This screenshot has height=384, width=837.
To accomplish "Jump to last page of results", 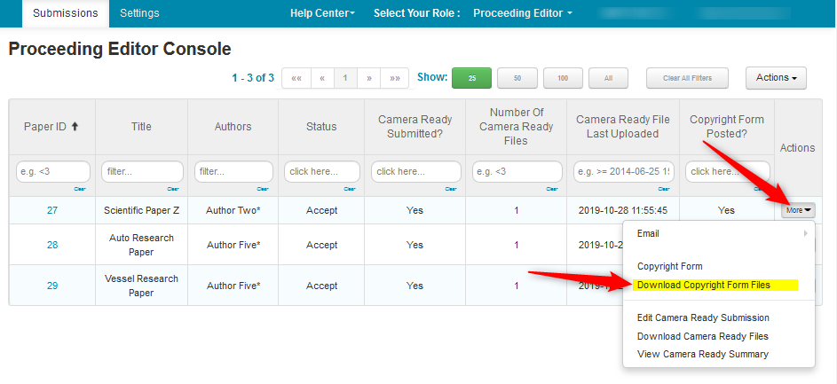I will click(394, 78).
